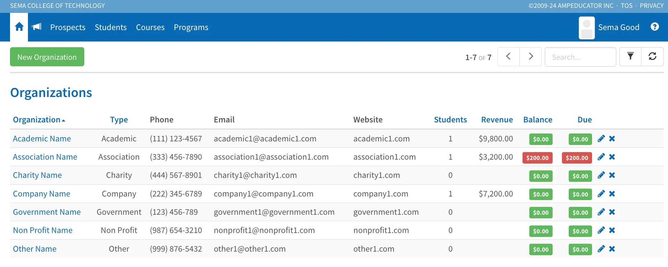Sort by the Organization column header
The height and width of the screenshot is (267, 668).
39,120
